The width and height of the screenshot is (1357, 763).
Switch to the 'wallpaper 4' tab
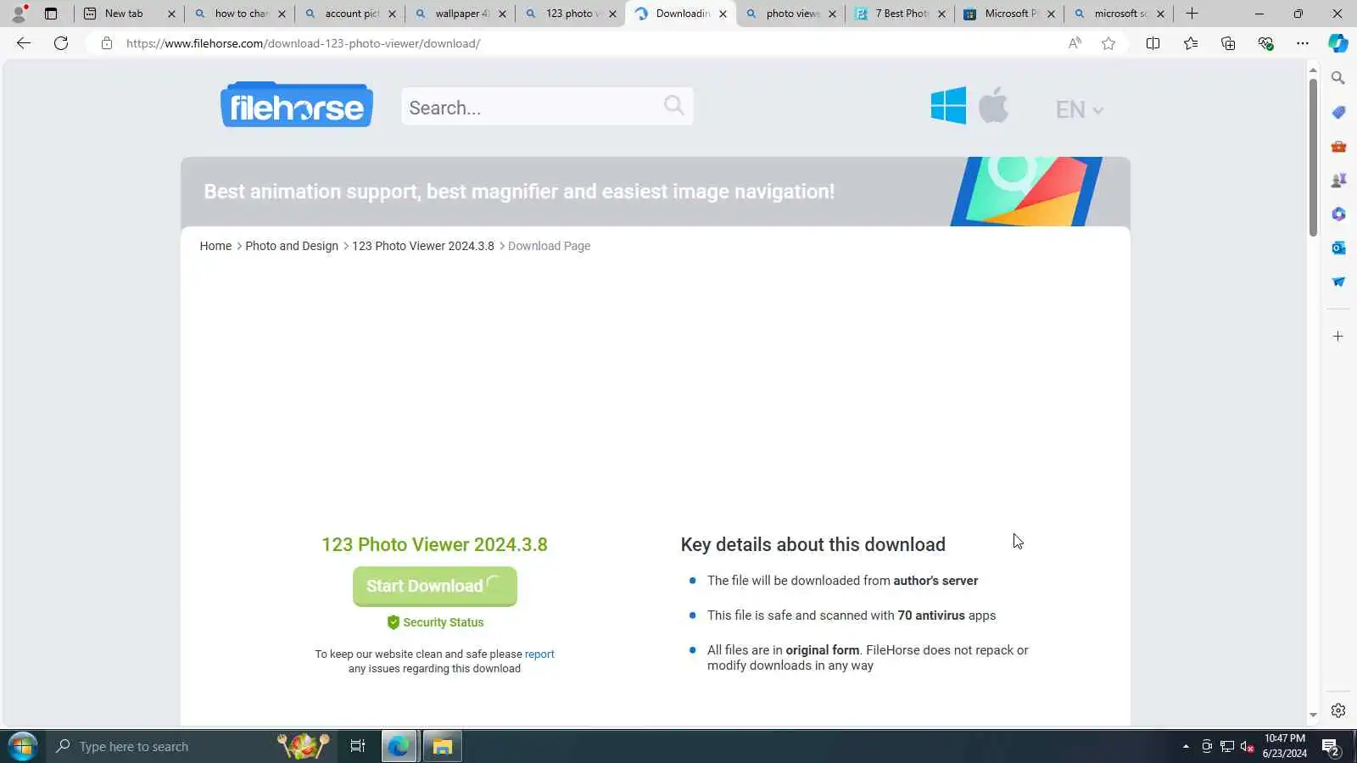click(x=460, y=14)
